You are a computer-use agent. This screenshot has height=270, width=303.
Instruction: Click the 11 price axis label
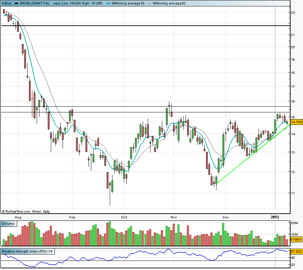pyautogui.click(x=293, y=193)
